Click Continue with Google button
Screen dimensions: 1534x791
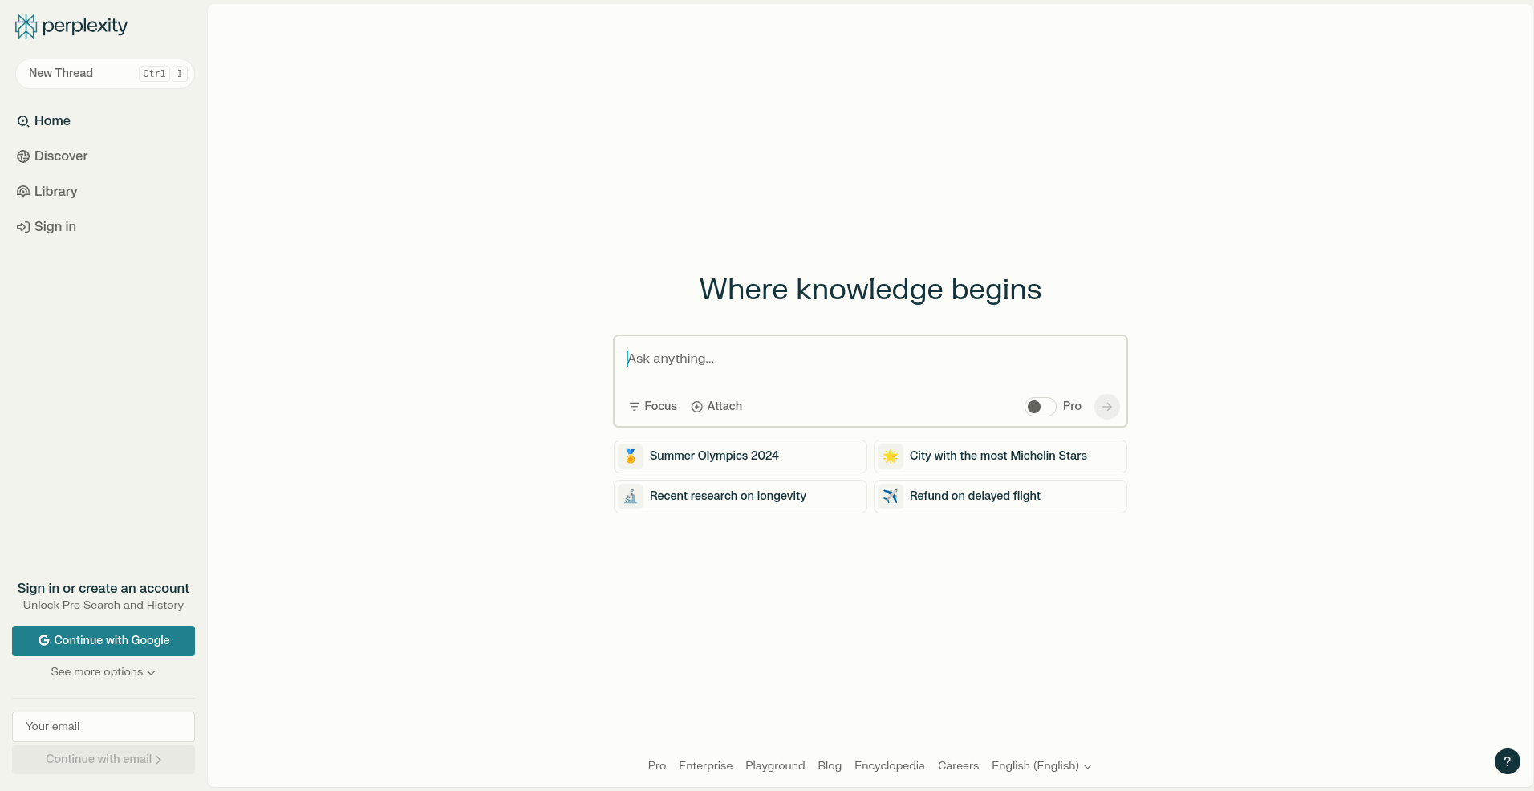click(103, 641)
